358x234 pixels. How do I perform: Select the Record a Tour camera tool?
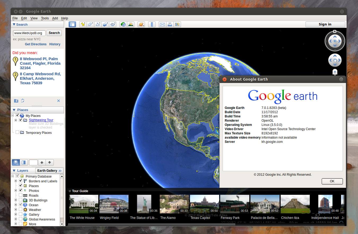click(113, 24)
